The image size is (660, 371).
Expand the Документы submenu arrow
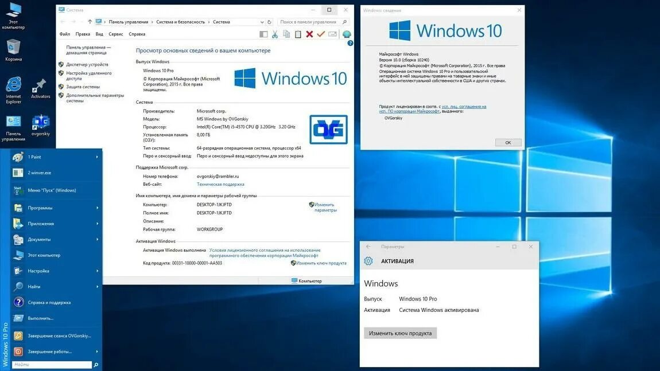coord(97,239)
